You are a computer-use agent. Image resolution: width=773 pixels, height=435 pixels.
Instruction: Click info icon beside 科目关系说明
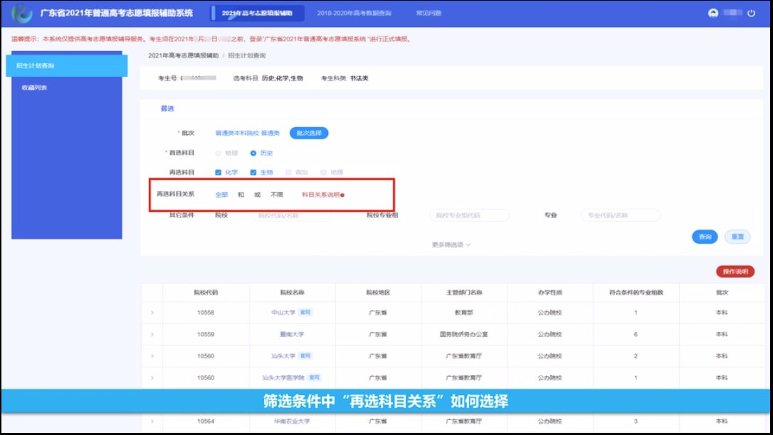click(342, 195)
